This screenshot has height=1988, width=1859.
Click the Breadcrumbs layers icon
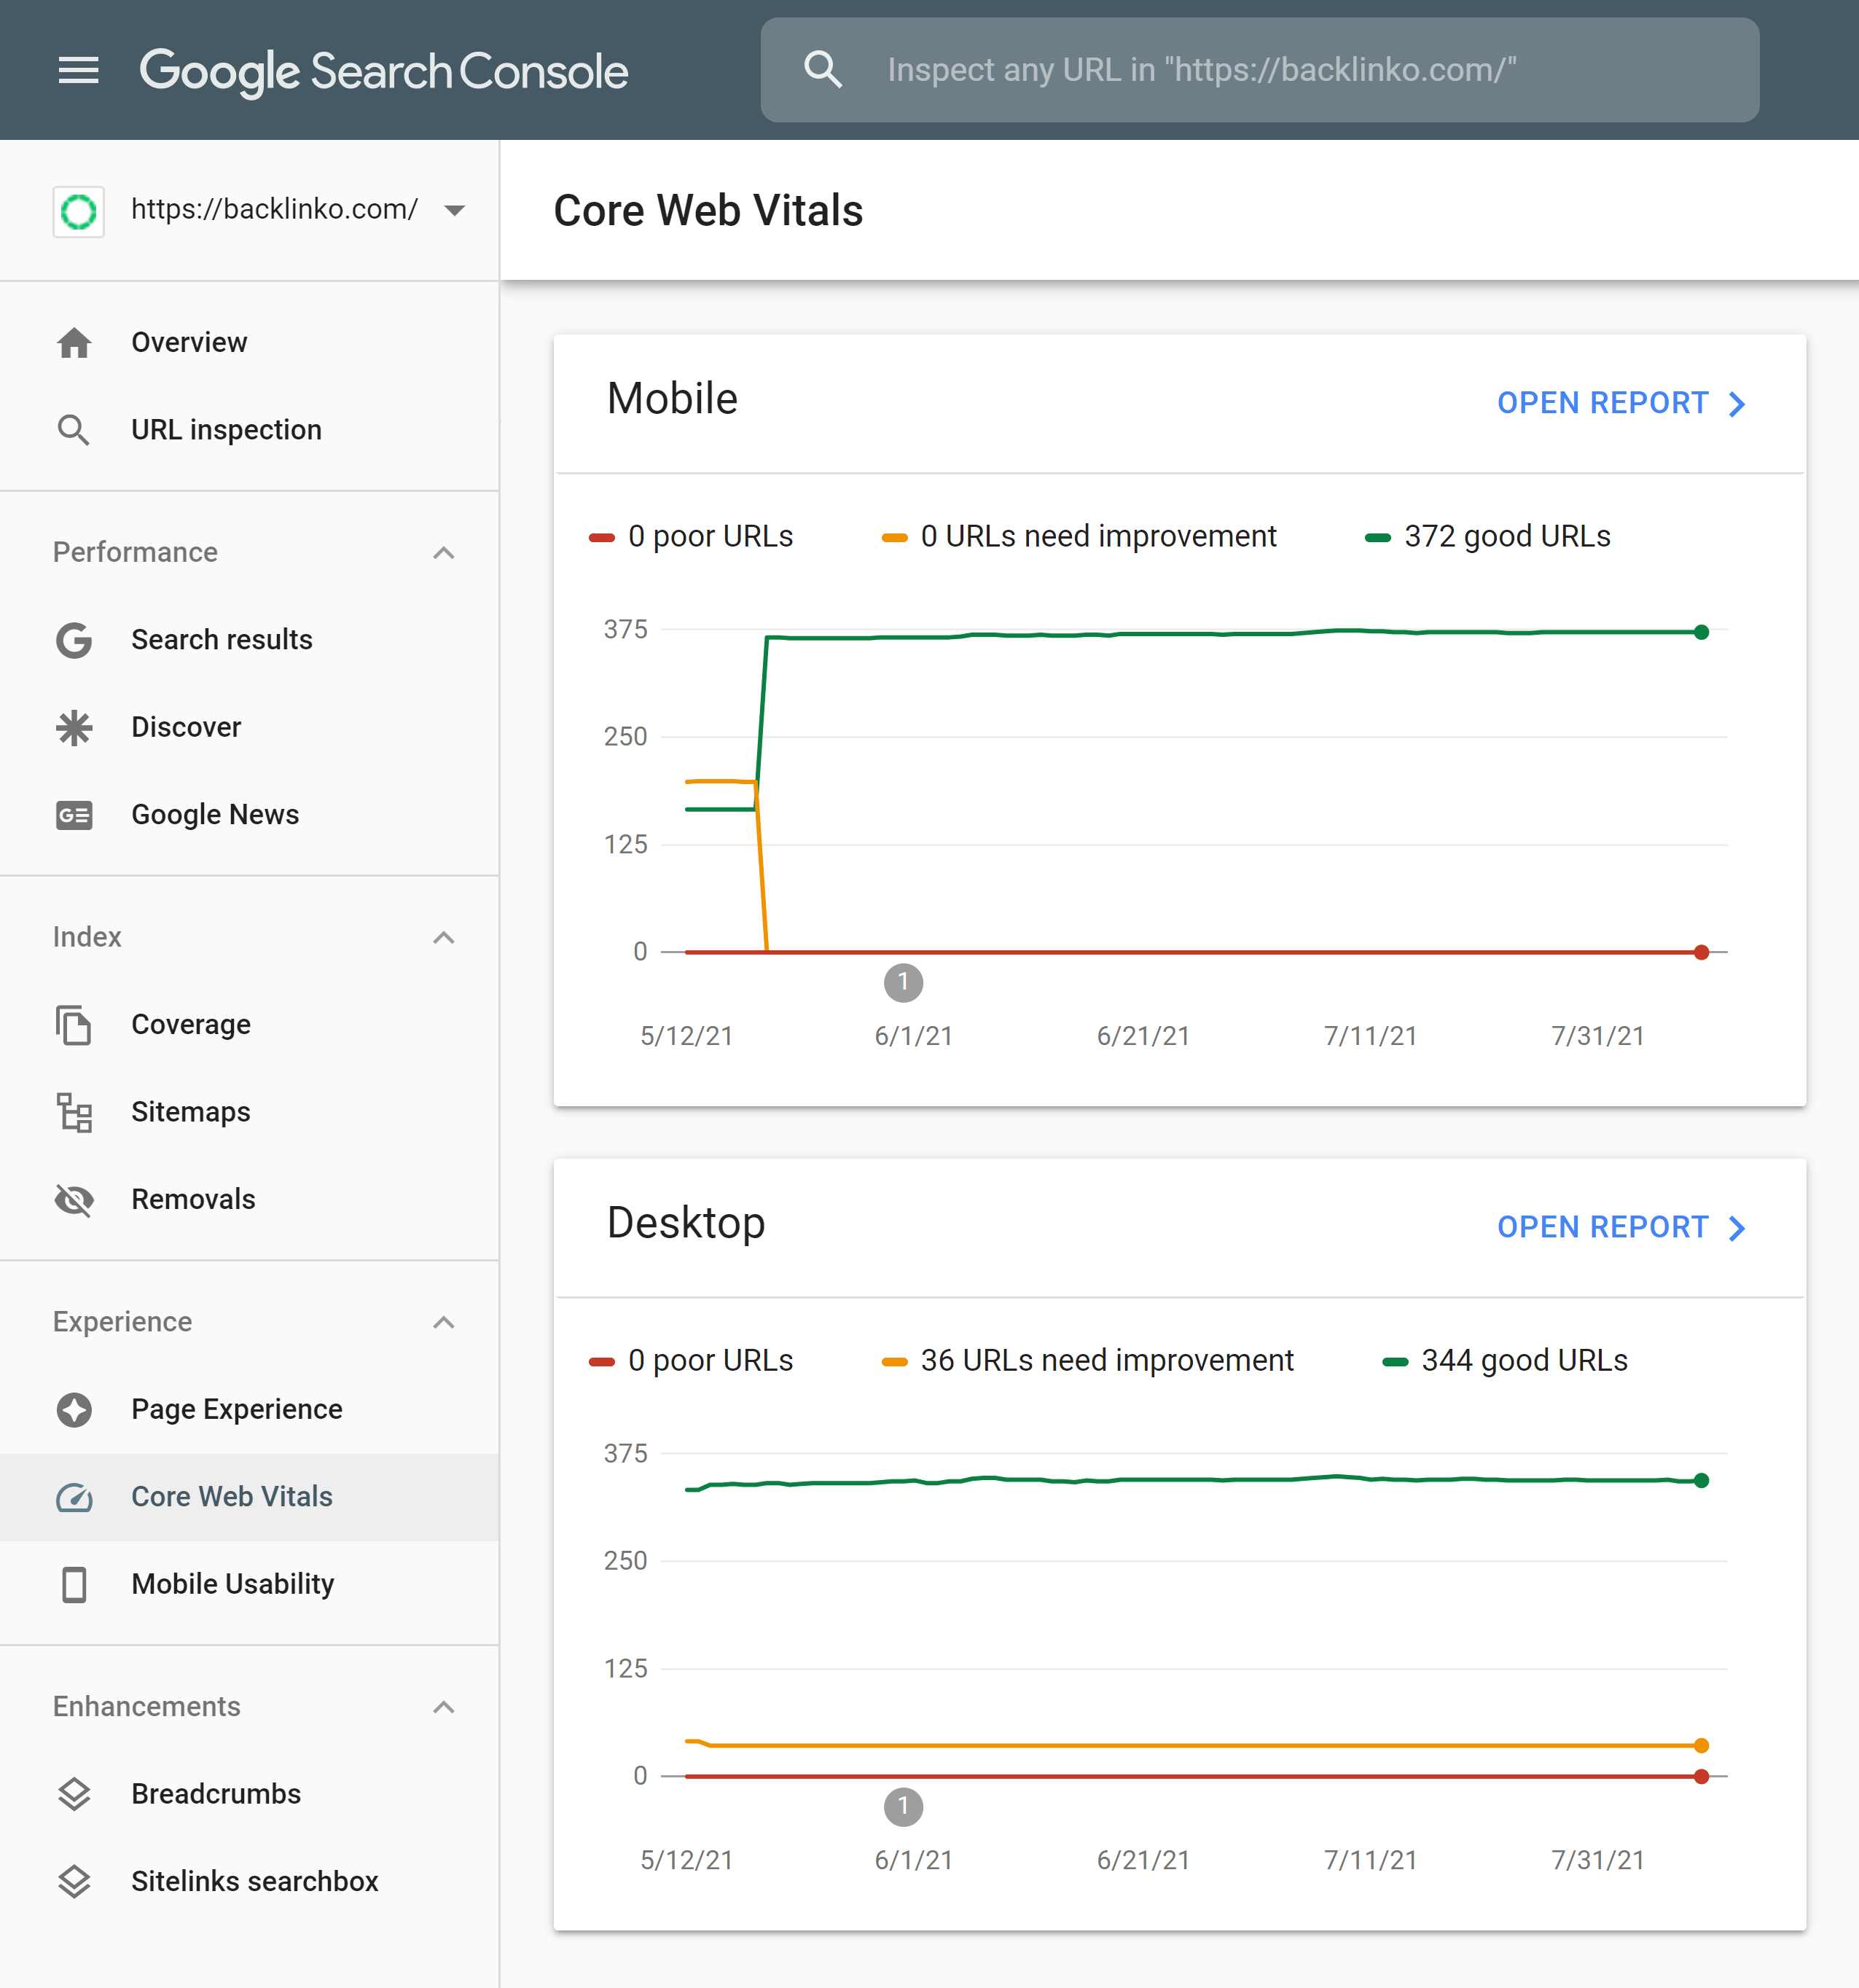[x=74, y=1794]
